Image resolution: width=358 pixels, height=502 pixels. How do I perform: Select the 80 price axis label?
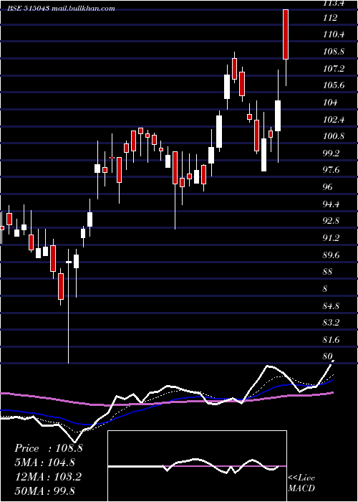pos(328,356)
